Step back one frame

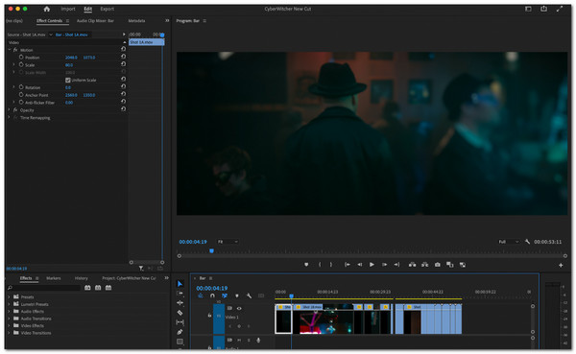click(360, 265)
